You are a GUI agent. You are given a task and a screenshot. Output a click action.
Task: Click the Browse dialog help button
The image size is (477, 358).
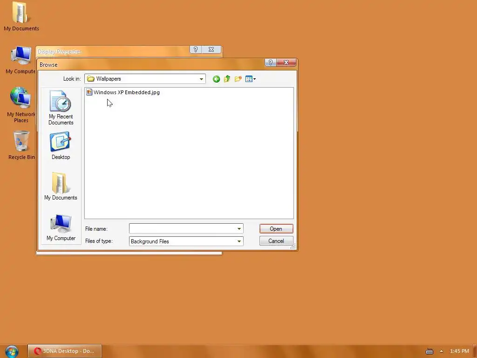point(271,62)
